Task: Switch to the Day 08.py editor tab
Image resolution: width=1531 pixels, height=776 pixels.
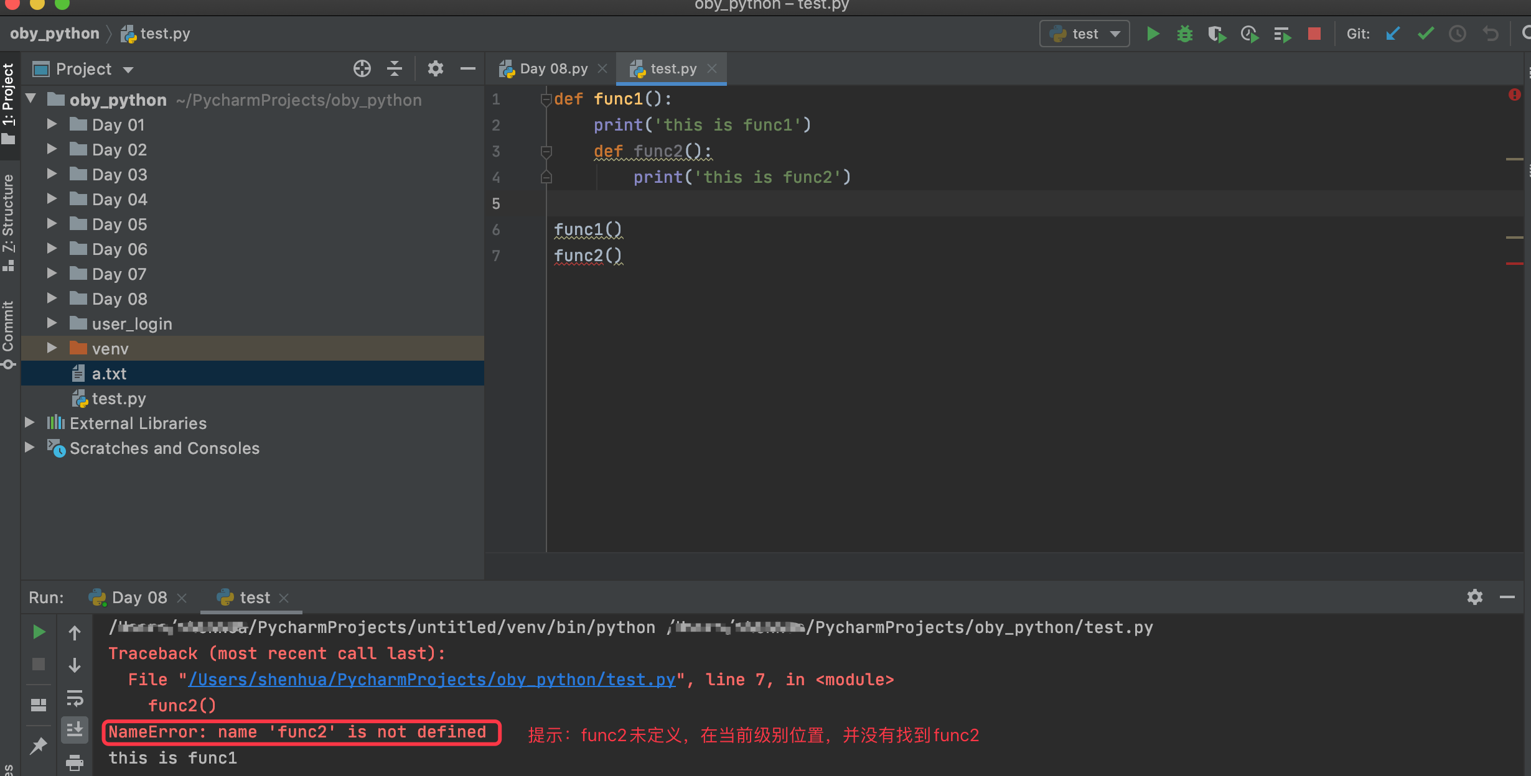Action: (553, 68)
